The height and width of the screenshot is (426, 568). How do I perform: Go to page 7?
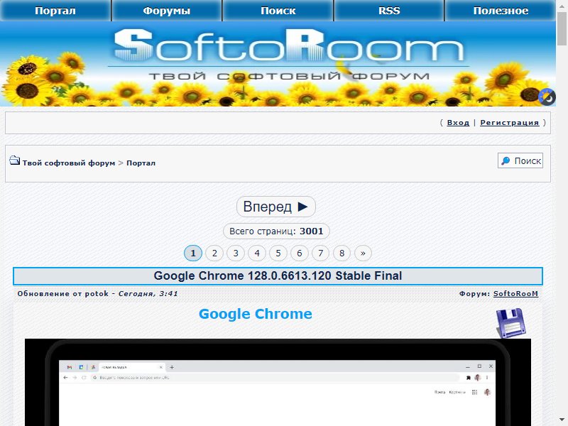coord(321,253)
